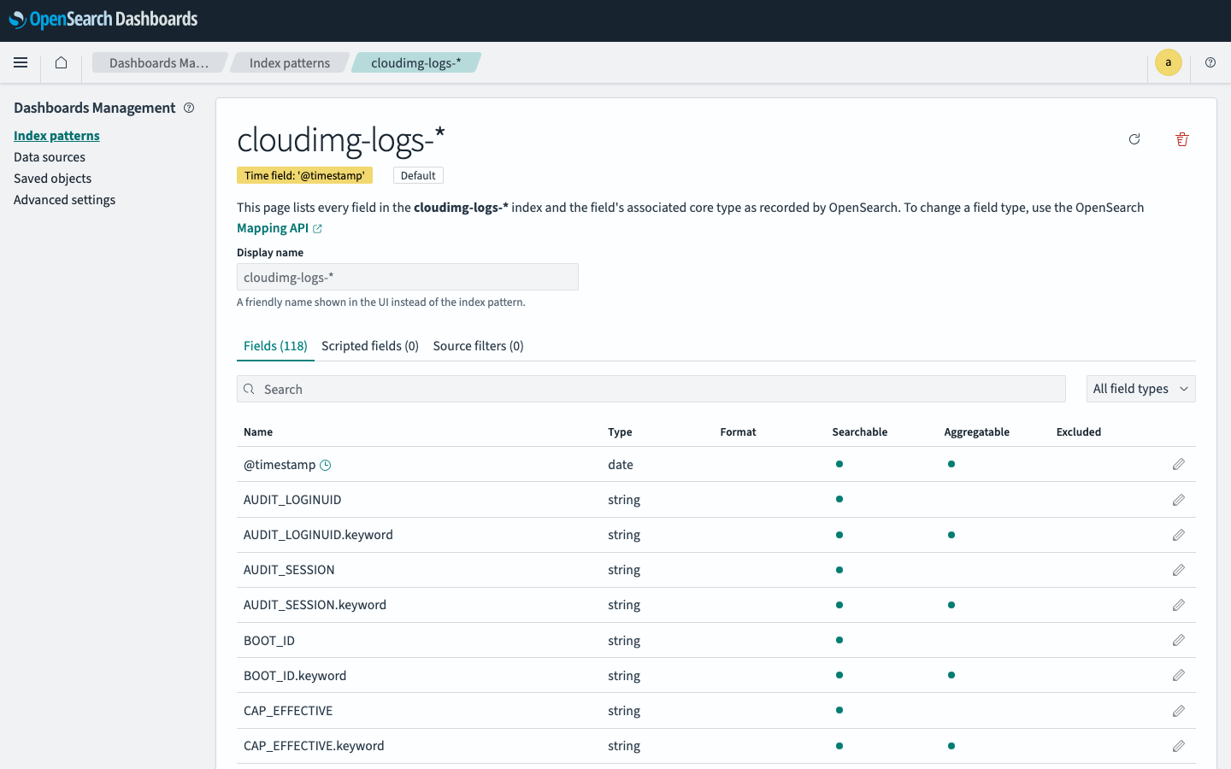1231x769 pixels.
Task: Switch to the Source filters tab
Action: [478, 346]
